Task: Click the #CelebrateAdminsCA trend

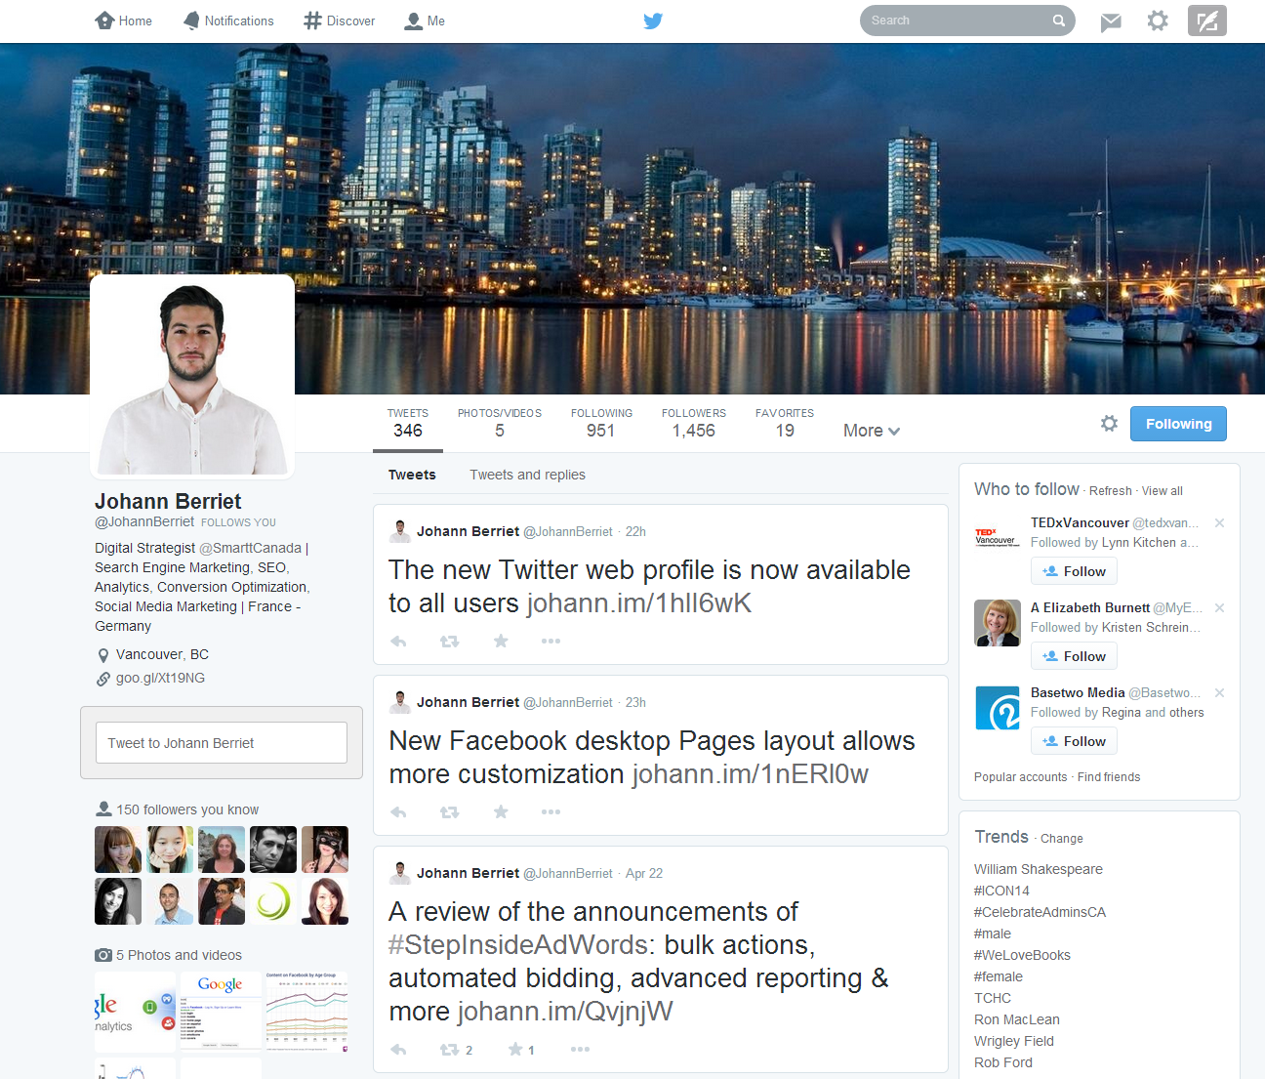Action: tap(1040, 912)
